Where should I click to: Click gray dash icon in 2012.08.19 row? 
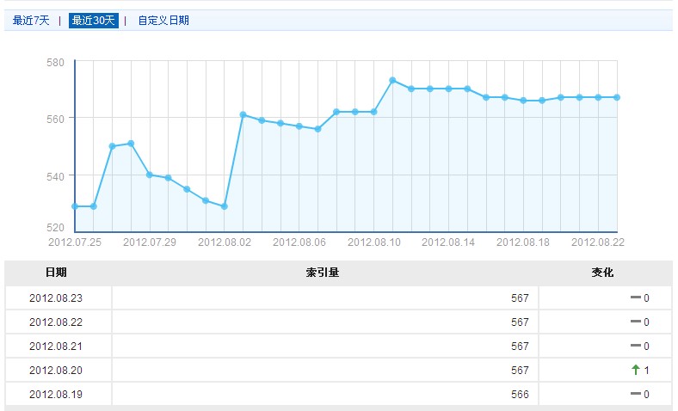click(x=636, y=395)
